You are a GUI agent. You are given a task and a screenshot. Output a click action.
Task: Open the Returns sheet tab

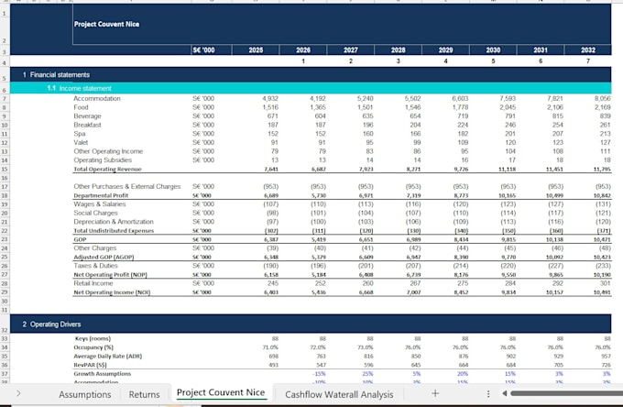click(144, 394)
